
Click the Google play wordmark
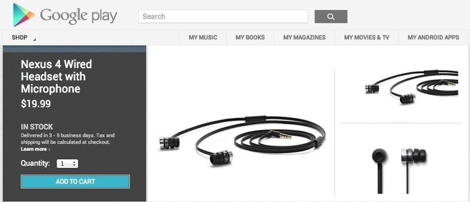click(x=79, y=16)
